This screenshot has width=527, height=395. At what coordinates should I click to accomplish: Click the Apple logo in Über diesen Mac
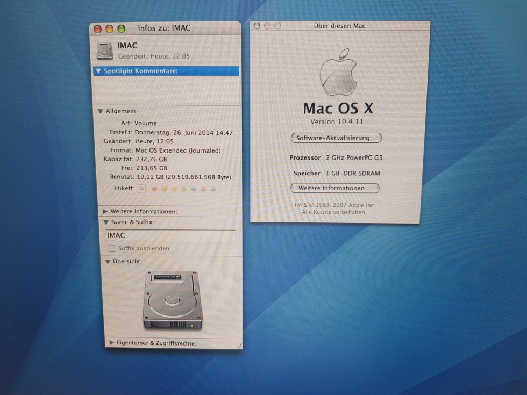(338, 72)
